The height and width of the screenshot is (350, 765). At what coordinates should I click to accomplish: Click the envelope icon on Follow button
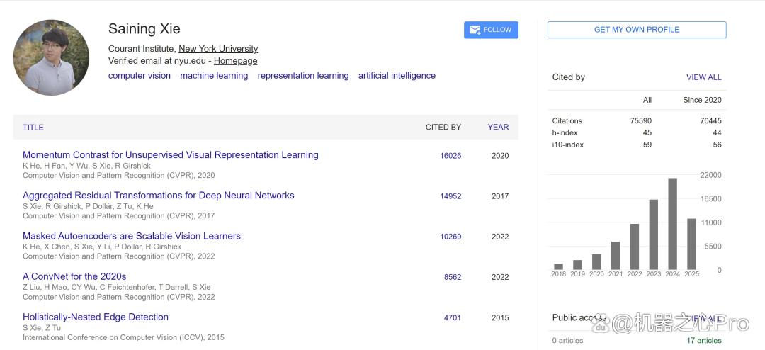475,30
